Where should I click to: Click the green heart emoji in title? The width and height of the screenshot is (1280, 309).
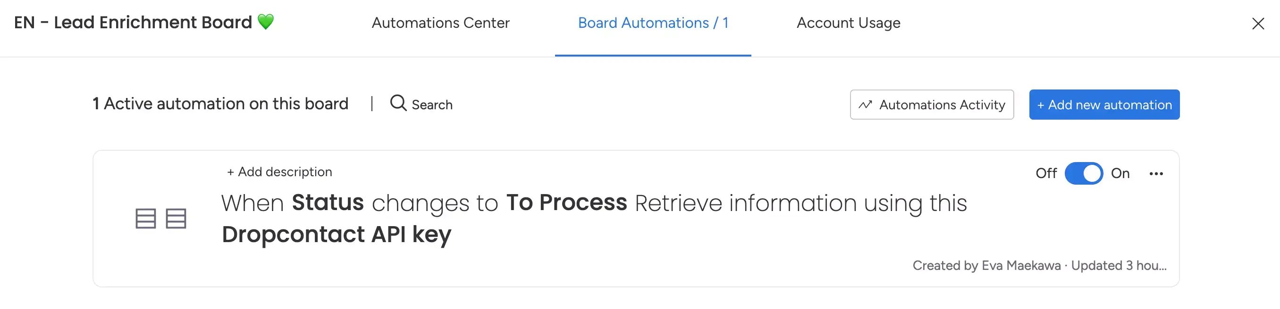pos(266,22)
